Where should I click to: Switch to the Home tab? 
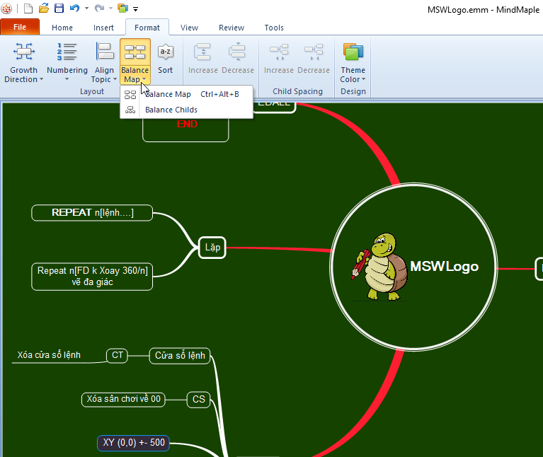pos(62,28)
